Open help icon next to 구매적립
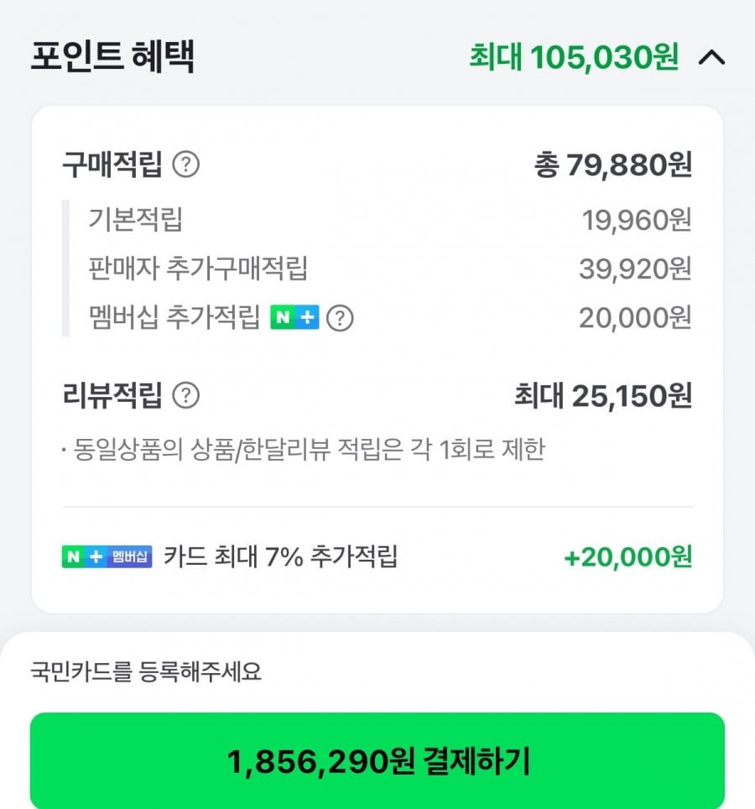Screen dimensions: 755x809 tap(185, 165)
